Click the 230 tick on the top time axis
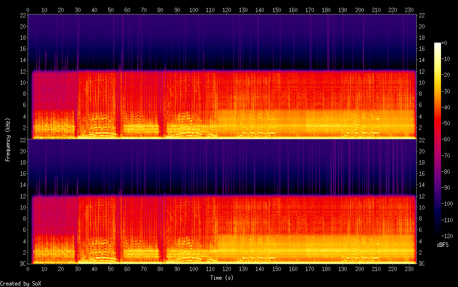The height and width of the screenshot is (287, 458). 409,10
